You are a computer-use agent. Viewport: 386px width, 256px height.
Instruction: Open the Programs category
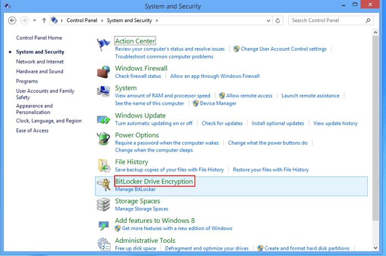coord(27,81)
